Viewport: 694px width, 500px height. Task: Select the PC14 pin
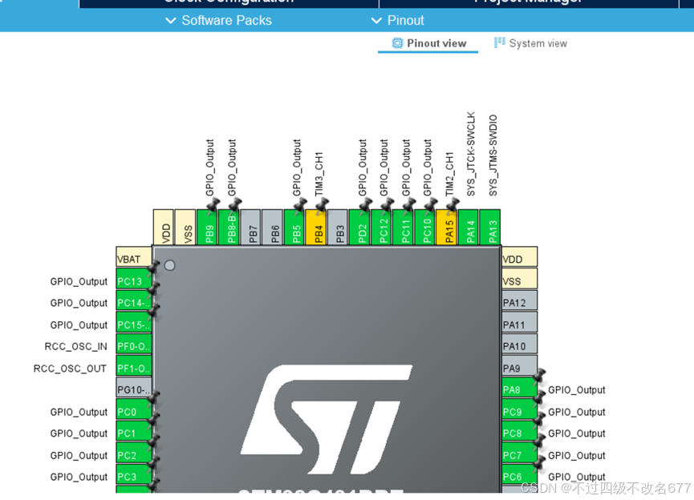coord(134,300)
